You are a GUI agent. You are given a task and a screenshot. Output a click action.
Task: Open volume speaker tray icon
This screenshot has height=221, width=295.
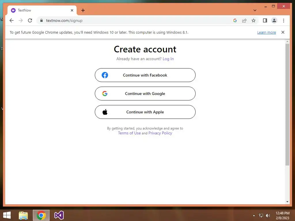[268, 216]
